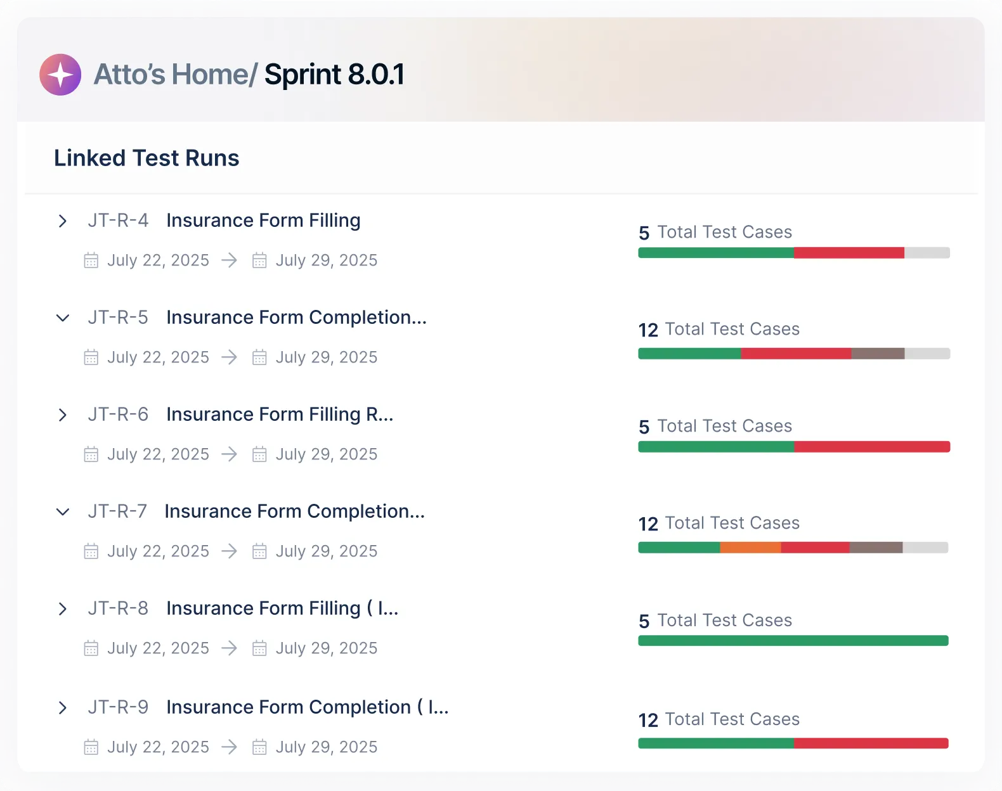Open the Insurance Form Filling run JT-R-4
The width and height of the screenshot is (1002, 791).
tap(263, 221)
